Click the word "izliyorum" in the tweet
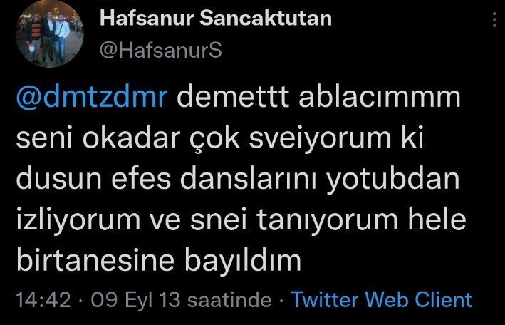This screenshot has height=325, width=505. [78, 220]
